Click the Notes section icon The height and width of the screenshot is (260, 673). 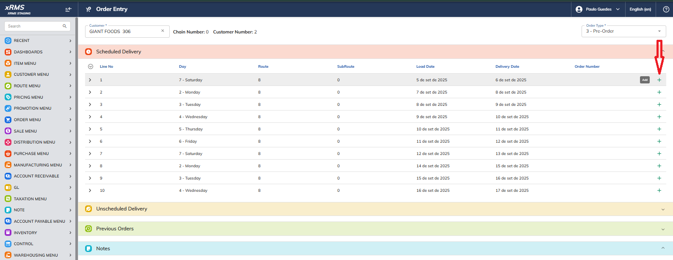[88, 249]
